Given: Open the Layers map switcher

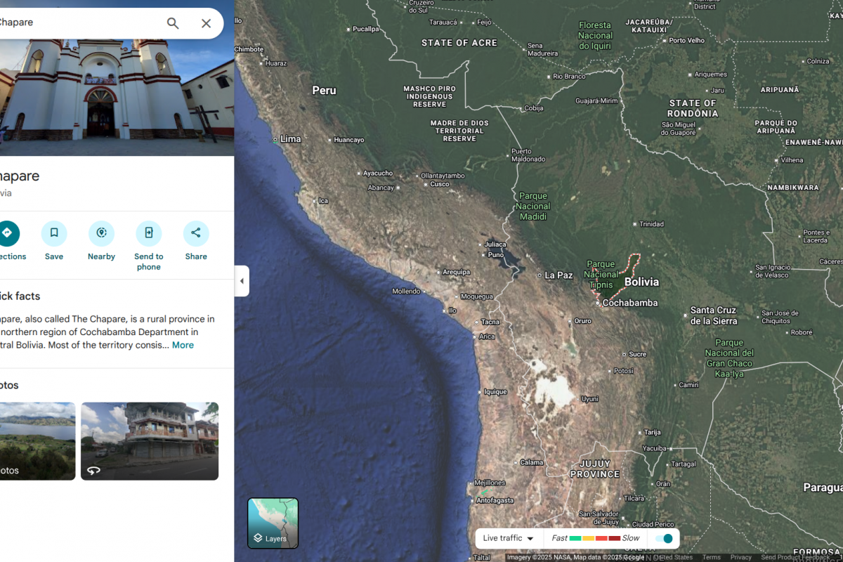Looking at the screenshot, I should click(273, 523).
